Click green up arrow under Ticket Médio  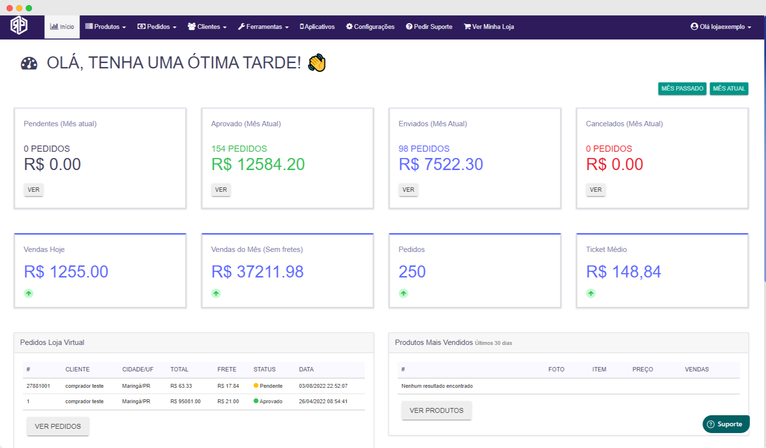(591, 293)
